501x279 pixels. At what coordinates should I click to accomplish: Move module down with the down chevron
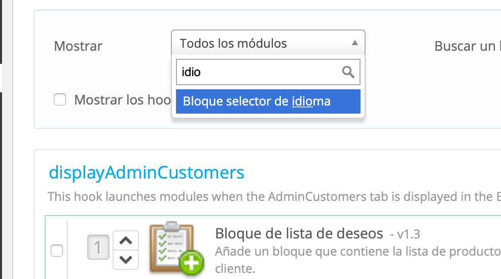click(126, 260)
